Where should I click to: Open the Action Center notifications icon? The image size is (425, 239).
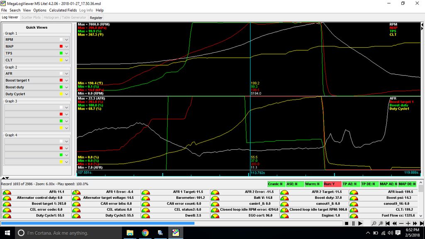[398, 233]
